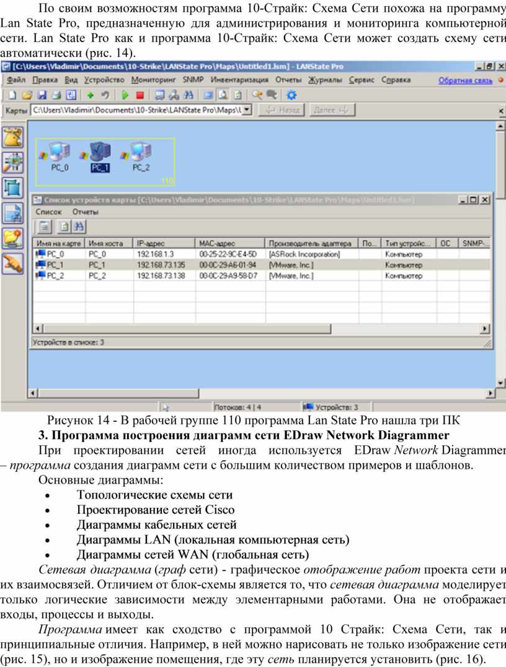506x667 pixels.
Task: Open the maps path dropdown
Action: pyautogui.click(x=247, y=110)
